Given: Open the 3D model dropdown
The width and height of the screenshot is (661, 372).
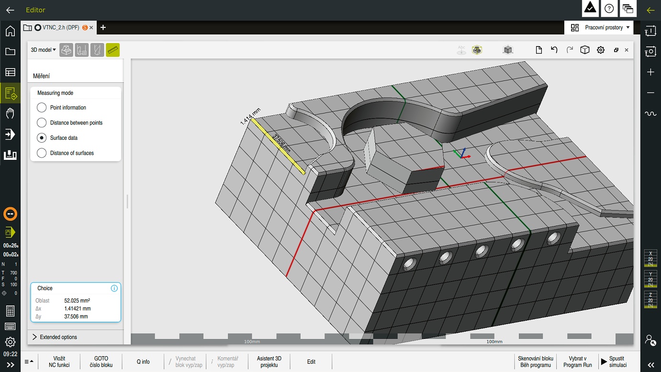Looking at the screenshot, I should pos(43,50).
